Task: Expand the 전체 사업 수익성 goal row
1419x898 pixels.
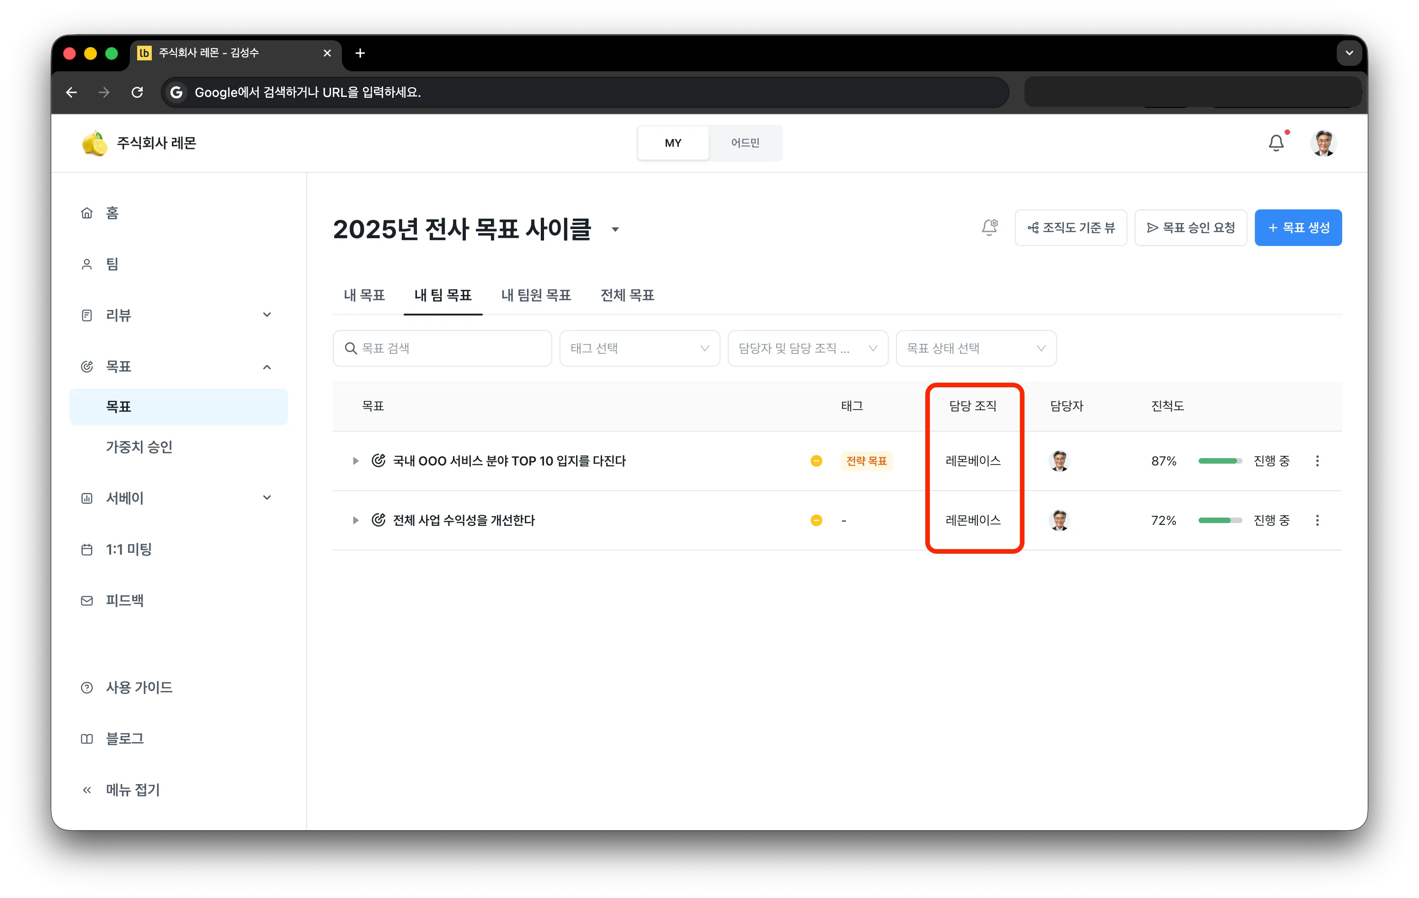Action: [x=355, y=520]
